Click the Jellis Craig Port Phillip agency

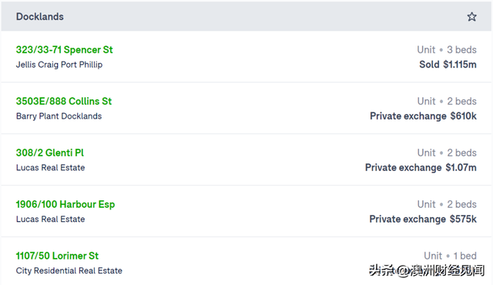[59, 65]
